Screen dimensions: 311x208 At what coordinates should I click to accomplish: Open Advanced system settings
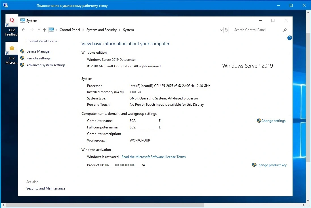tap(46, 65)
